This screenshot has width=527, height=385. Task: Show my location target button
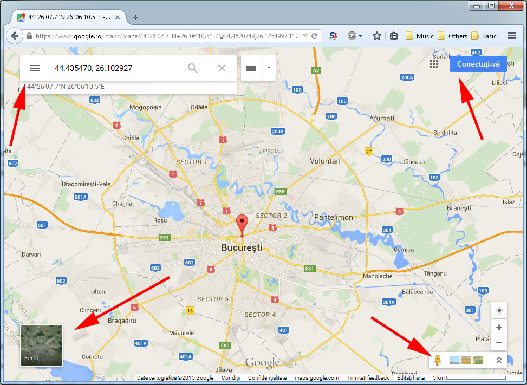pos(499,310)
